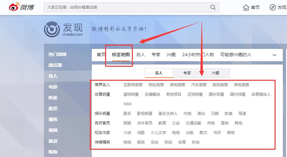This screenshot has width=287, height=157.
Task: Focus the Weibo search input field
Action: [x=132, y=7]
